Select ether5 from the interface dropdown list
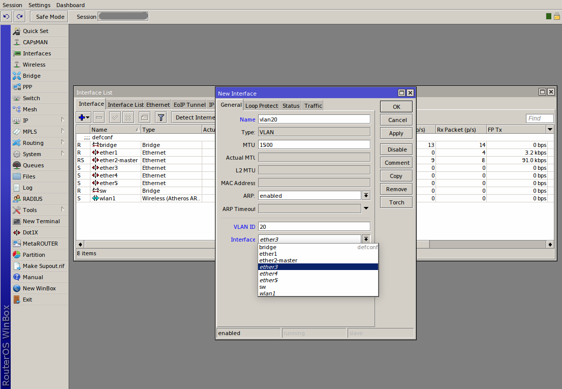Viewport: 562px width, 389px height. pos(268,280)
